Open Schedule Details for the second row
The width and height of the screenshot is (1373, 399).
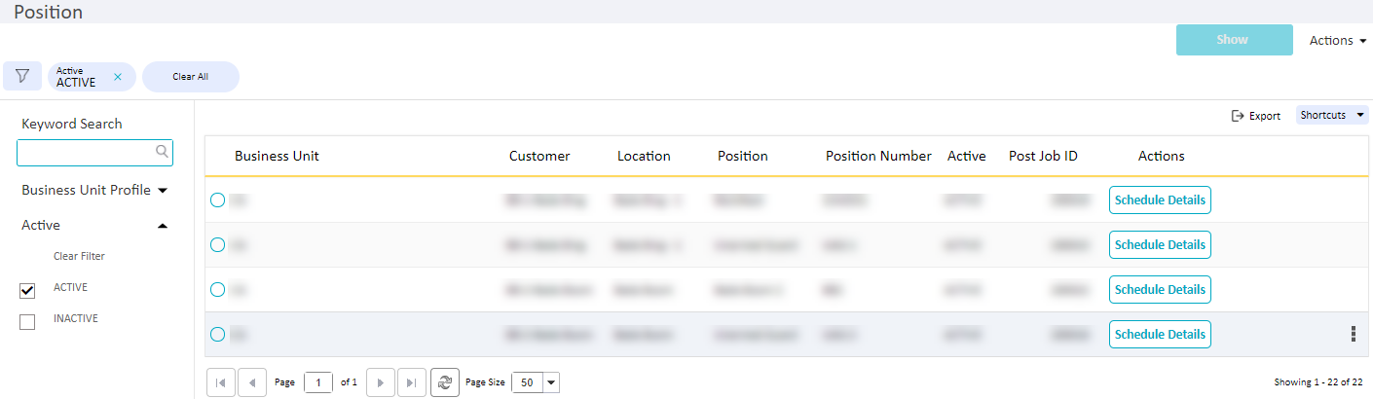(x=1160, y=244)
